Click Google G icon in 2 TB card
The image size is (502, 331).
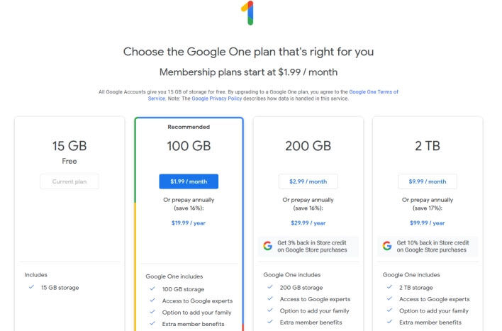tap(387, 246)
